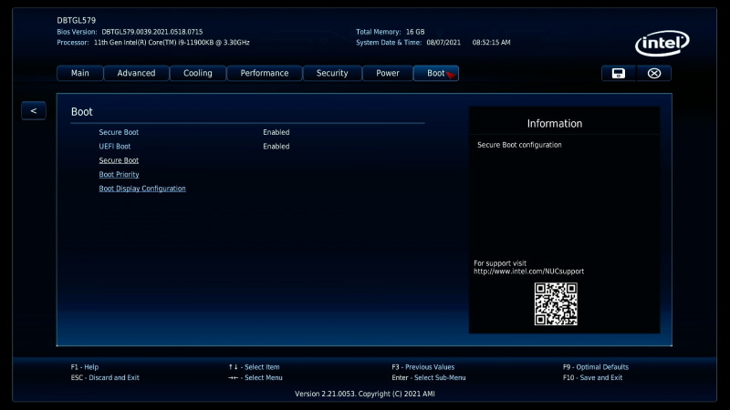Viewport: 730px width, 410px height.
Task: Click the support QR code
Action: click(556, 304)
